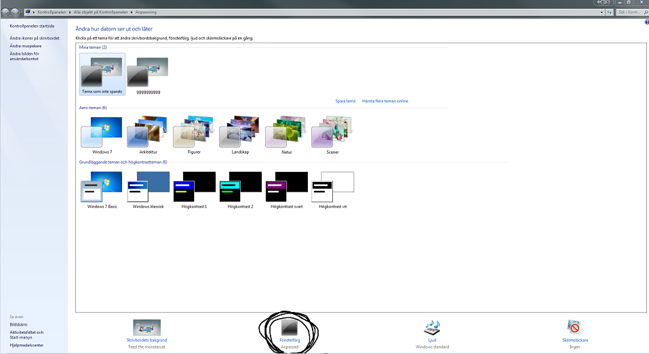The height and width of the screenshot is (354, 649).
Task: Click the 'Mina teman (2)' group header
Action: pos(93,47)
